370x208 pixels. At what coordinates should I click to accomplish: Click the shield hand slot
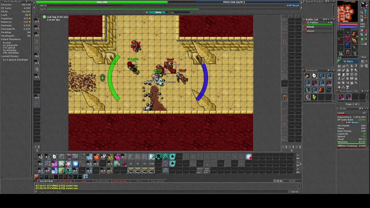click(x=355, y=41)
